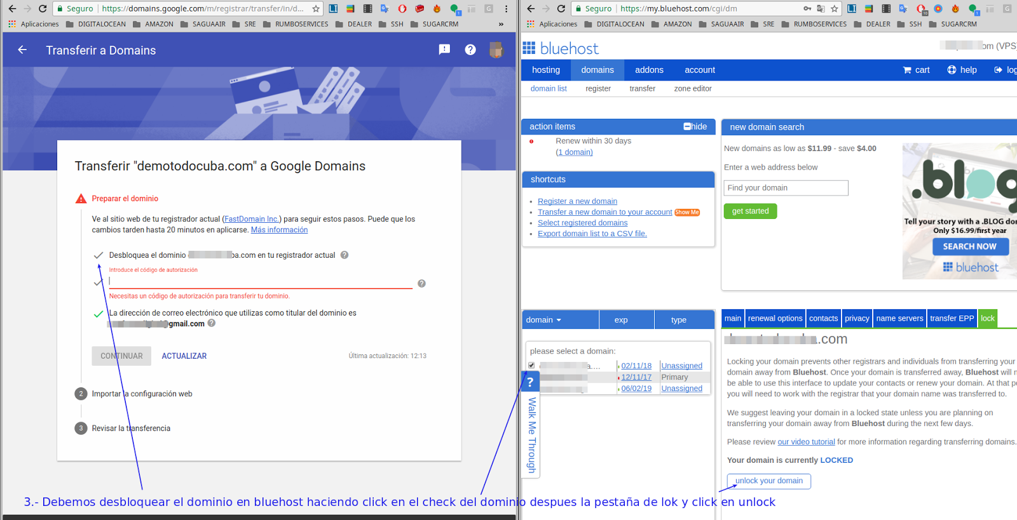The width and height of the screenshot is (1017, 520).
Task: Open the Chrome menu in left window
Action: click(x=506, y=9)
